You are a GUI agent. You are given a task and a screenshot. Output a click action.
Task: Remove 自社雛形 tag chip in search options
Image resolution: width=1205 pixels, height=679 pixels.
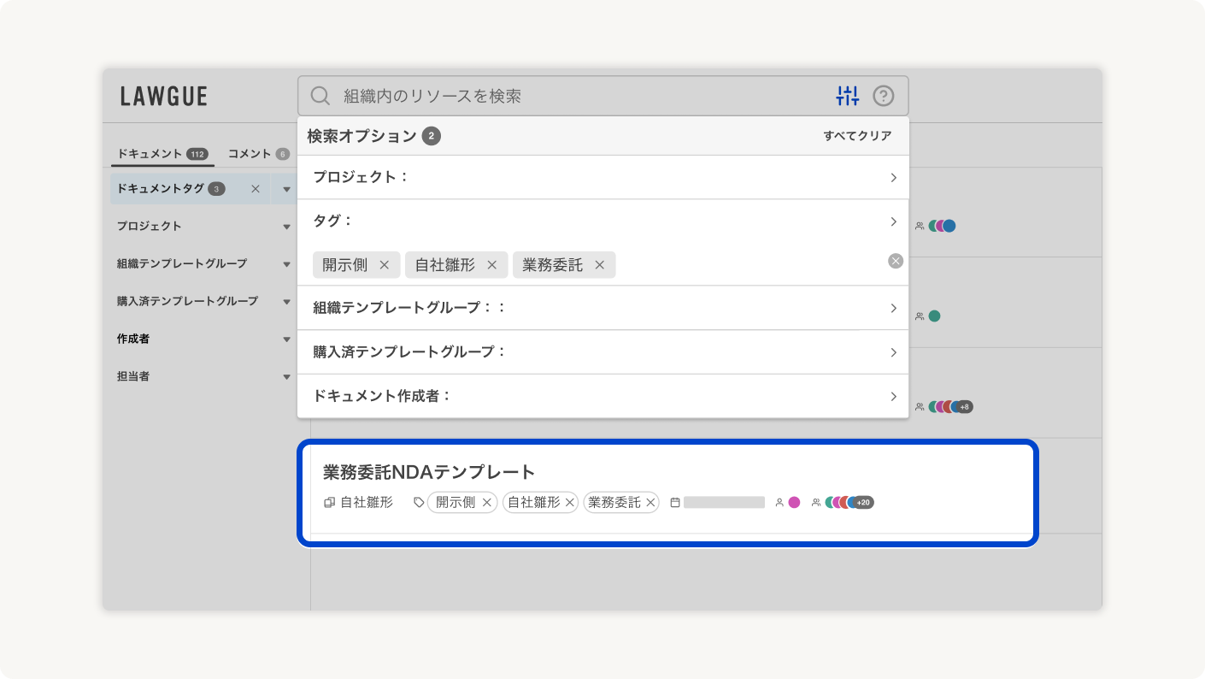(x=491, y=265)
